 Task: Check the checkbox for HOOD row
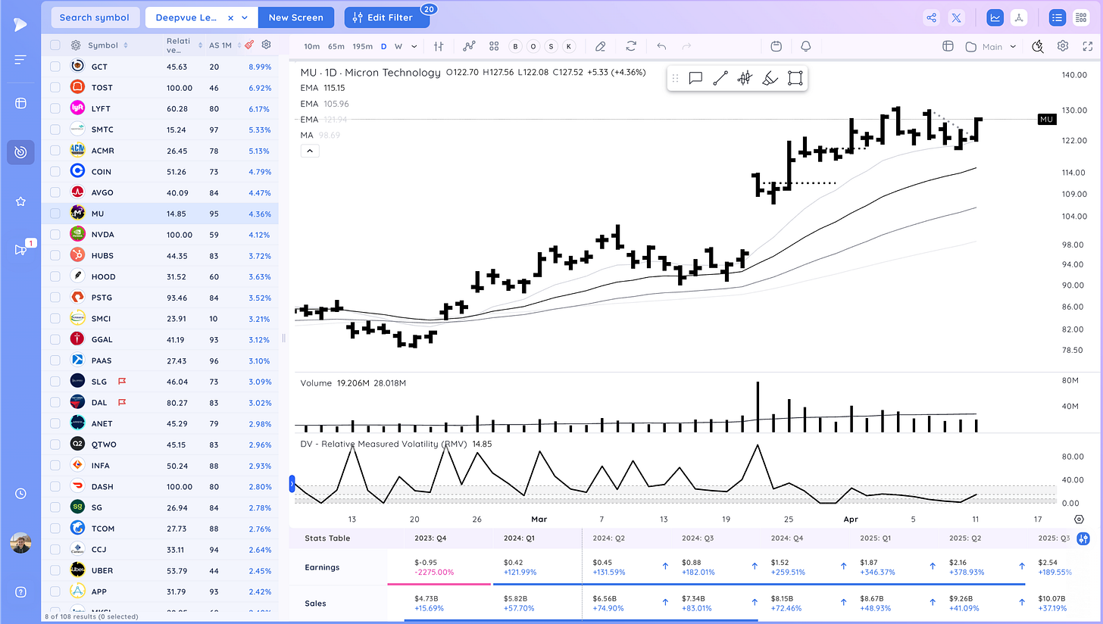click(x=55, y=276)
